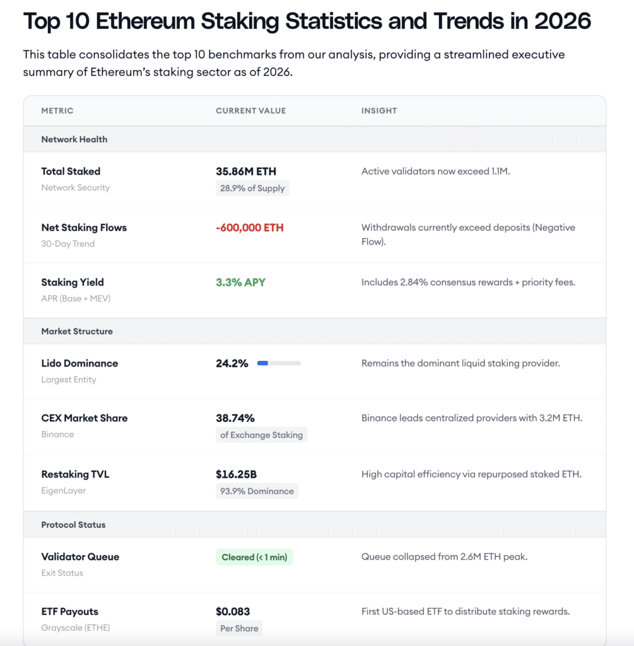Select the CURRENT VALUE column header
The width and height of the screenshot is (634, 646).
[250, 110]
